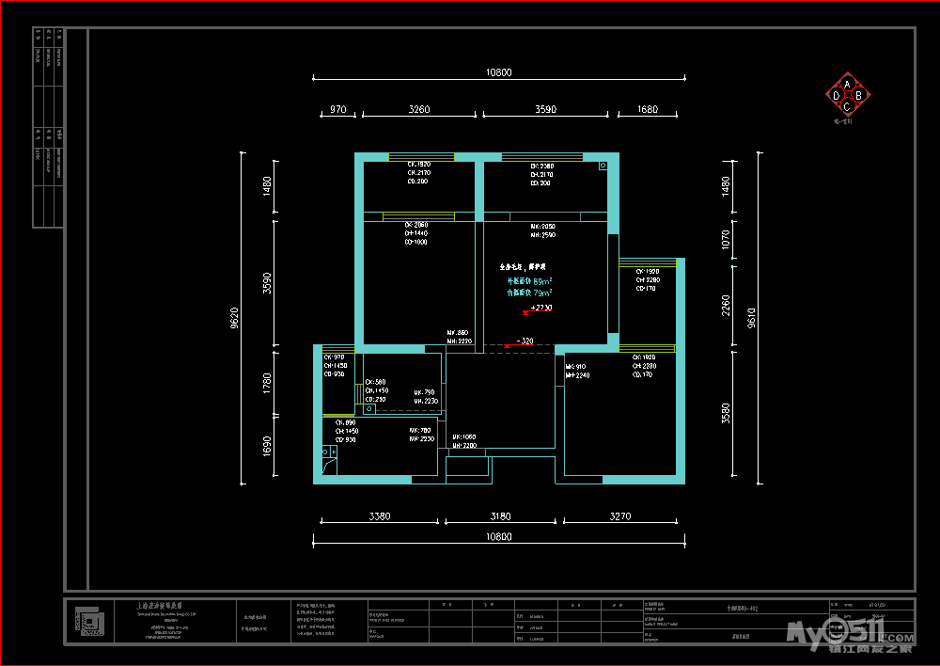Select the 1680 dimension at top right
940x666 pixels.
point(648,110)
